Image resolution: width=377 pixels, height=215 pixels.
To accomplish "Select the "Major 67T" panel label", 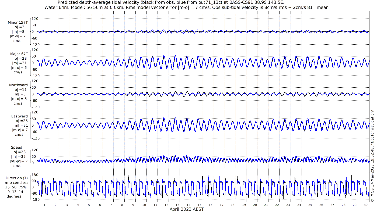I will (x=19, y=54).
